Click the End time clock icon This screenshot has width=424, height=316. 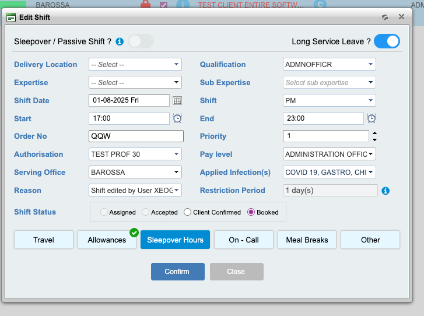pyautogui.click(x=372, y=118)
